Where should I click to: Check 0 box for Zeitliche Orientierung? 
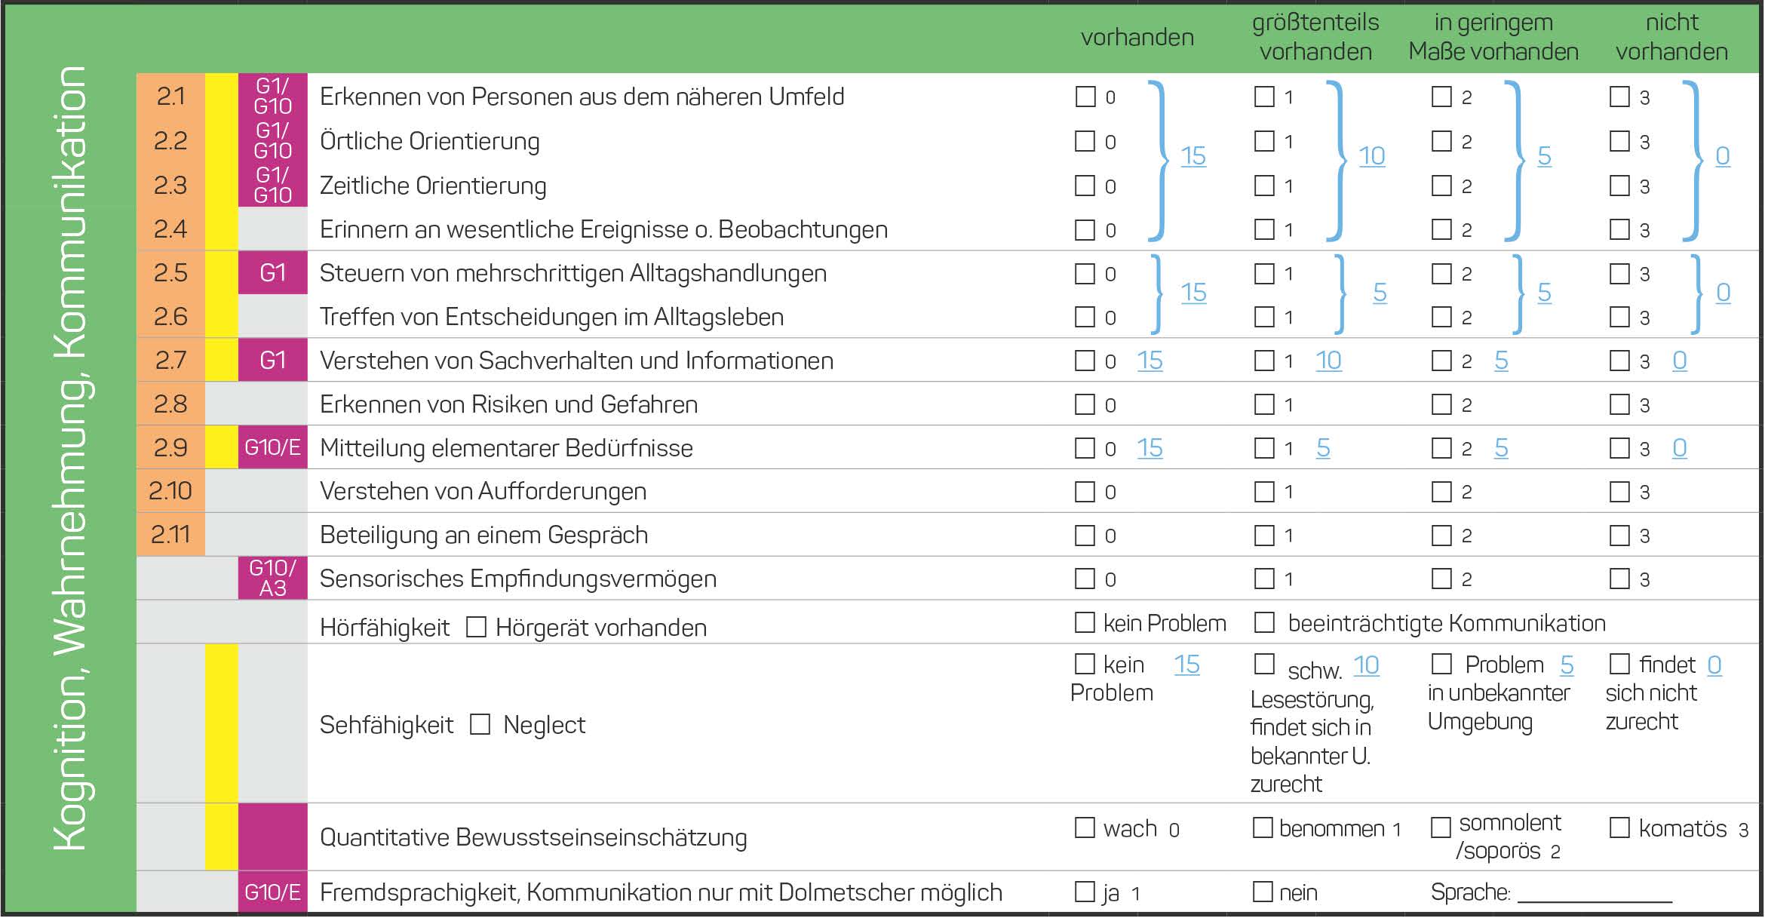[1085, 186]
